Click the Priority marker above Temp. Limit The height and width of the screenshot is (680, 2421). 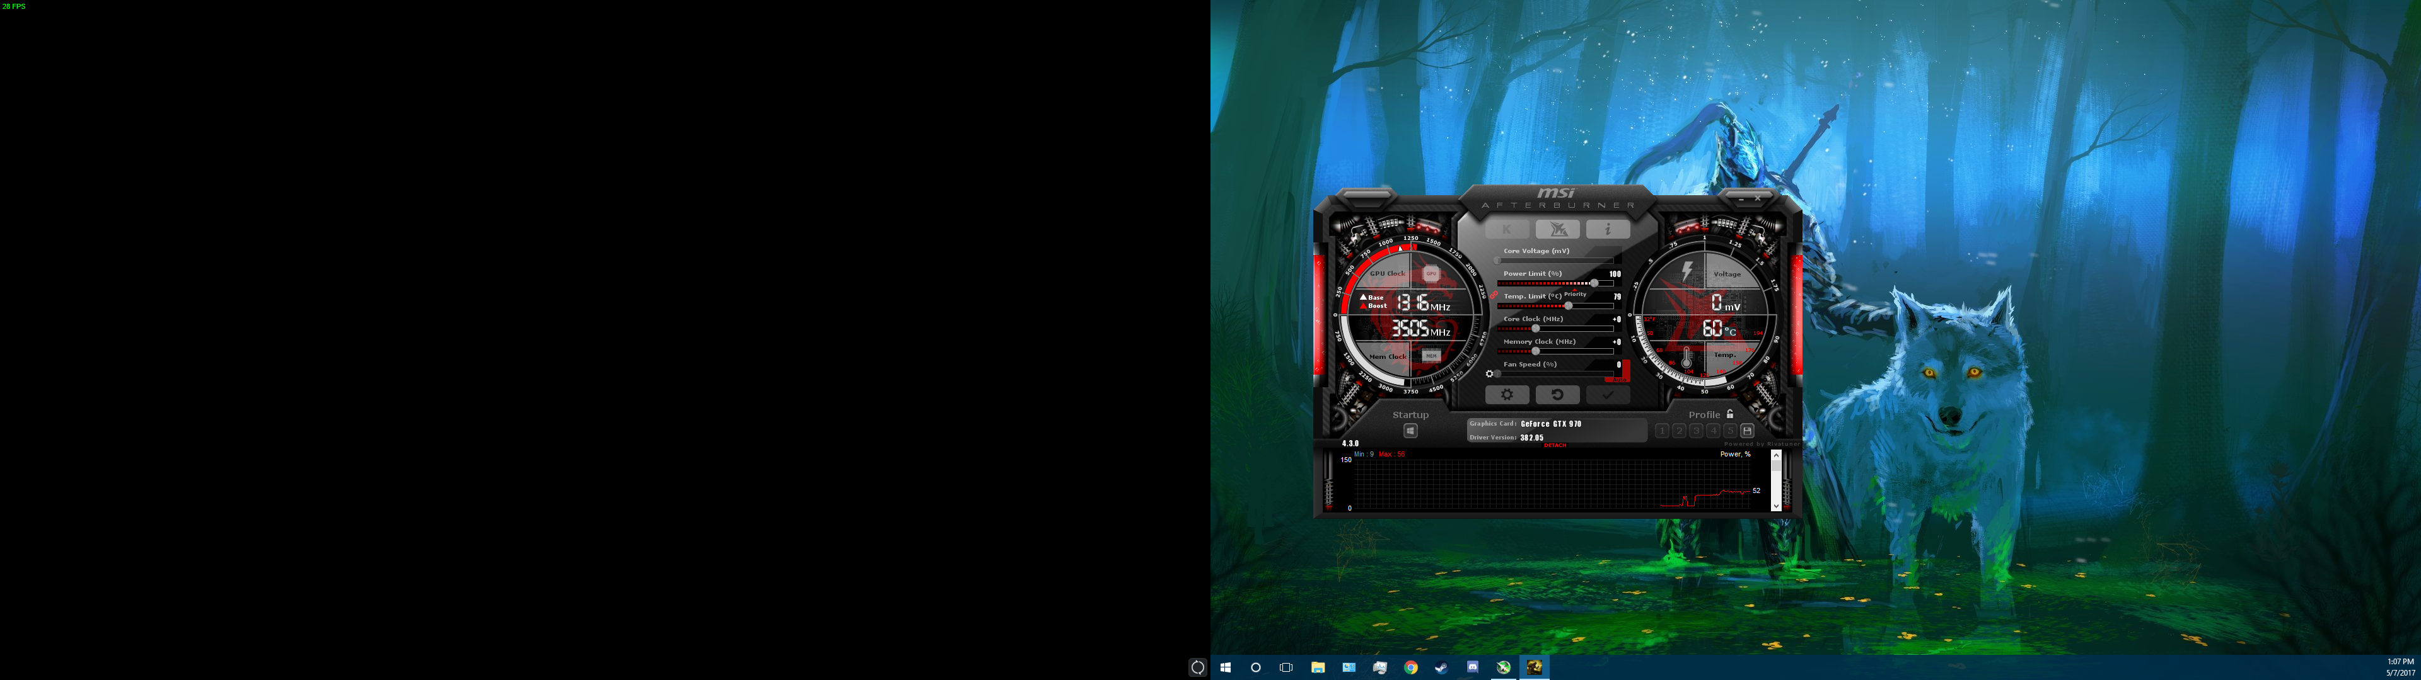coord(1575,294)
